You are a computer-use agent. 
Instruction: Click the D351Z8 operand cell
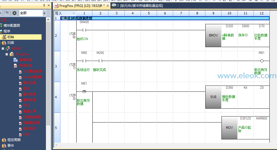(246, 128)
